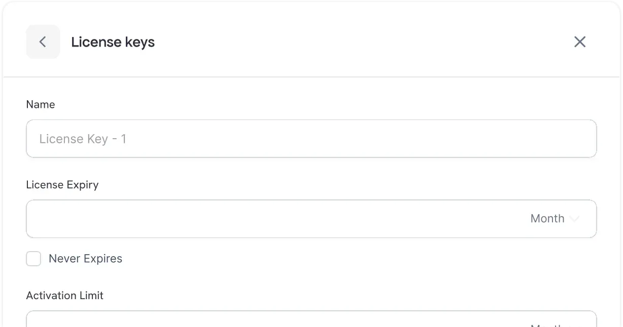Click the "License keys" panel heading
623x327 pixels.
tap(113, 42)
